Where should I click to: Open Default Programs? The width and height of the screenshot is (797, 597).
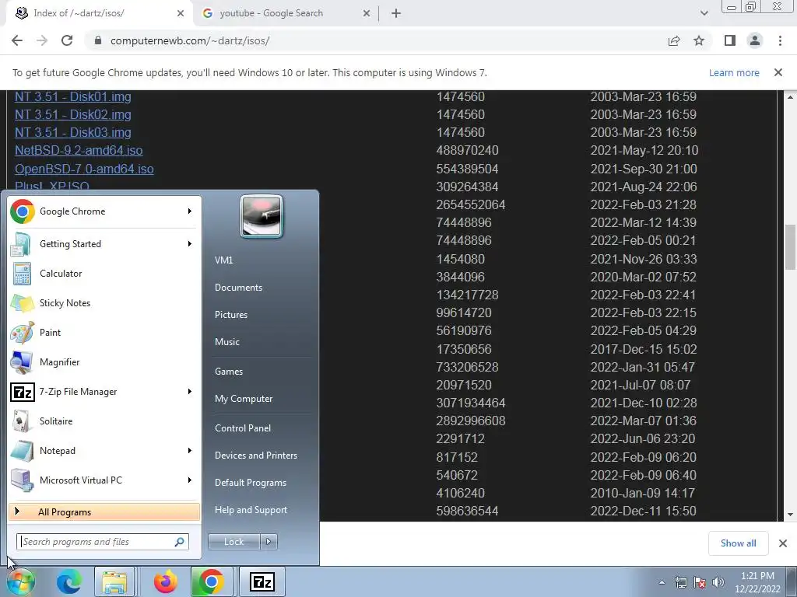point(251,482)
